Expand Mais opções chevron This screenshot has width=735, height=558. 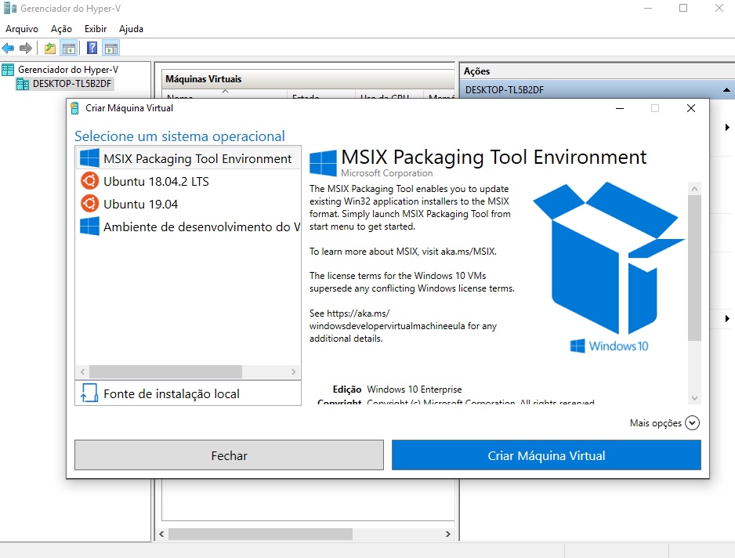click(692, 423)
